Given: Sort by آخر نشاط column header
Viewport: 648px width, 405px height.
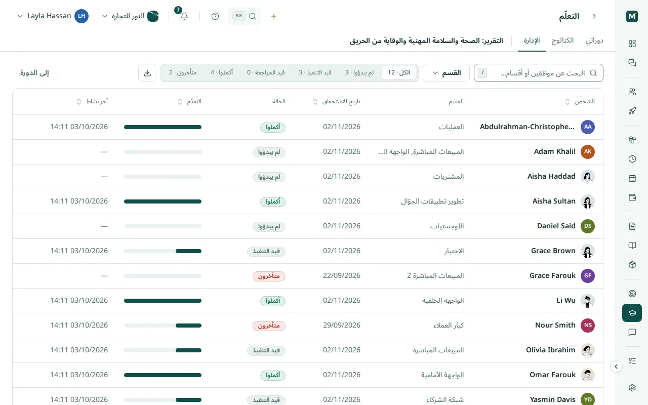Looking at the screenshot, I should pyautogui.click(x=92, y=102).
